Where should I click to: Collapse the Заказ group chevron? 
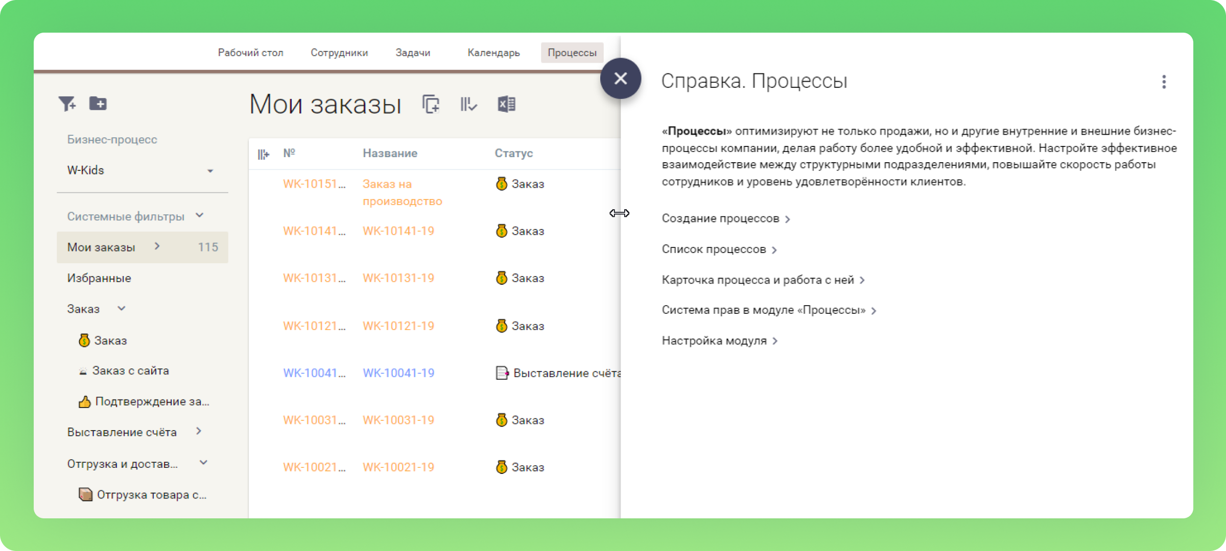tap(122, 308)
